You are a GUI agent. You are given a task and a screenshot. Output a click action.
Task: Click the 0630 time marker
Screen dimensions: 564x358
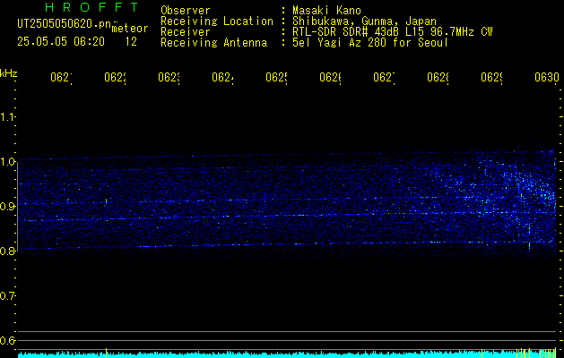547,78
